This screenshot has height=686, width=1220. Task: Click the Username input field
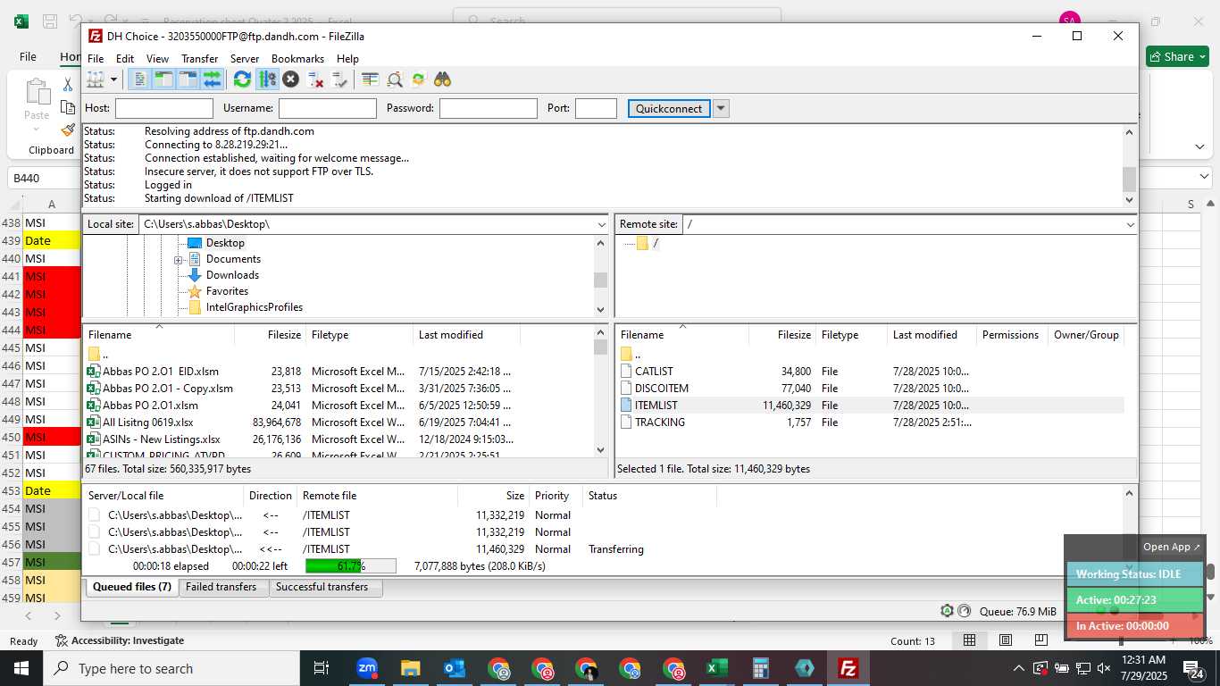pos(328,108)
